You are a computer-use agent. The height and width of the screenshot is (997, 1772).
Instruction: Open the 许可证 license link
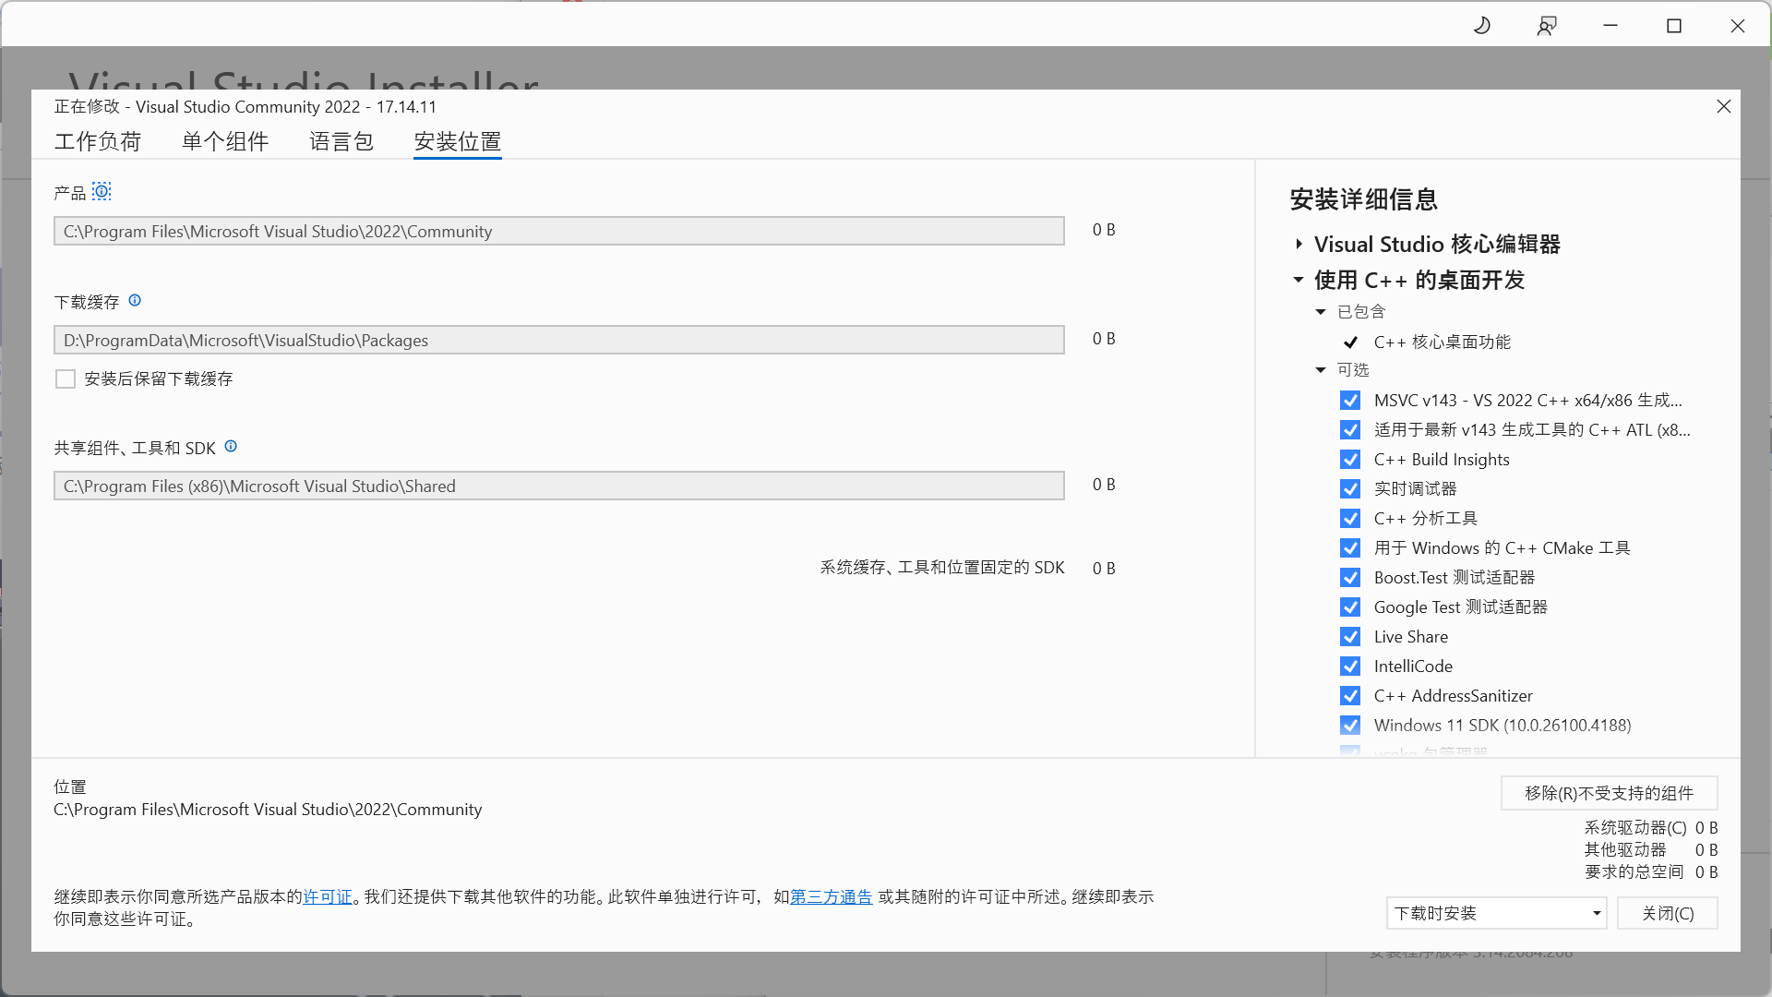point(328,896)
